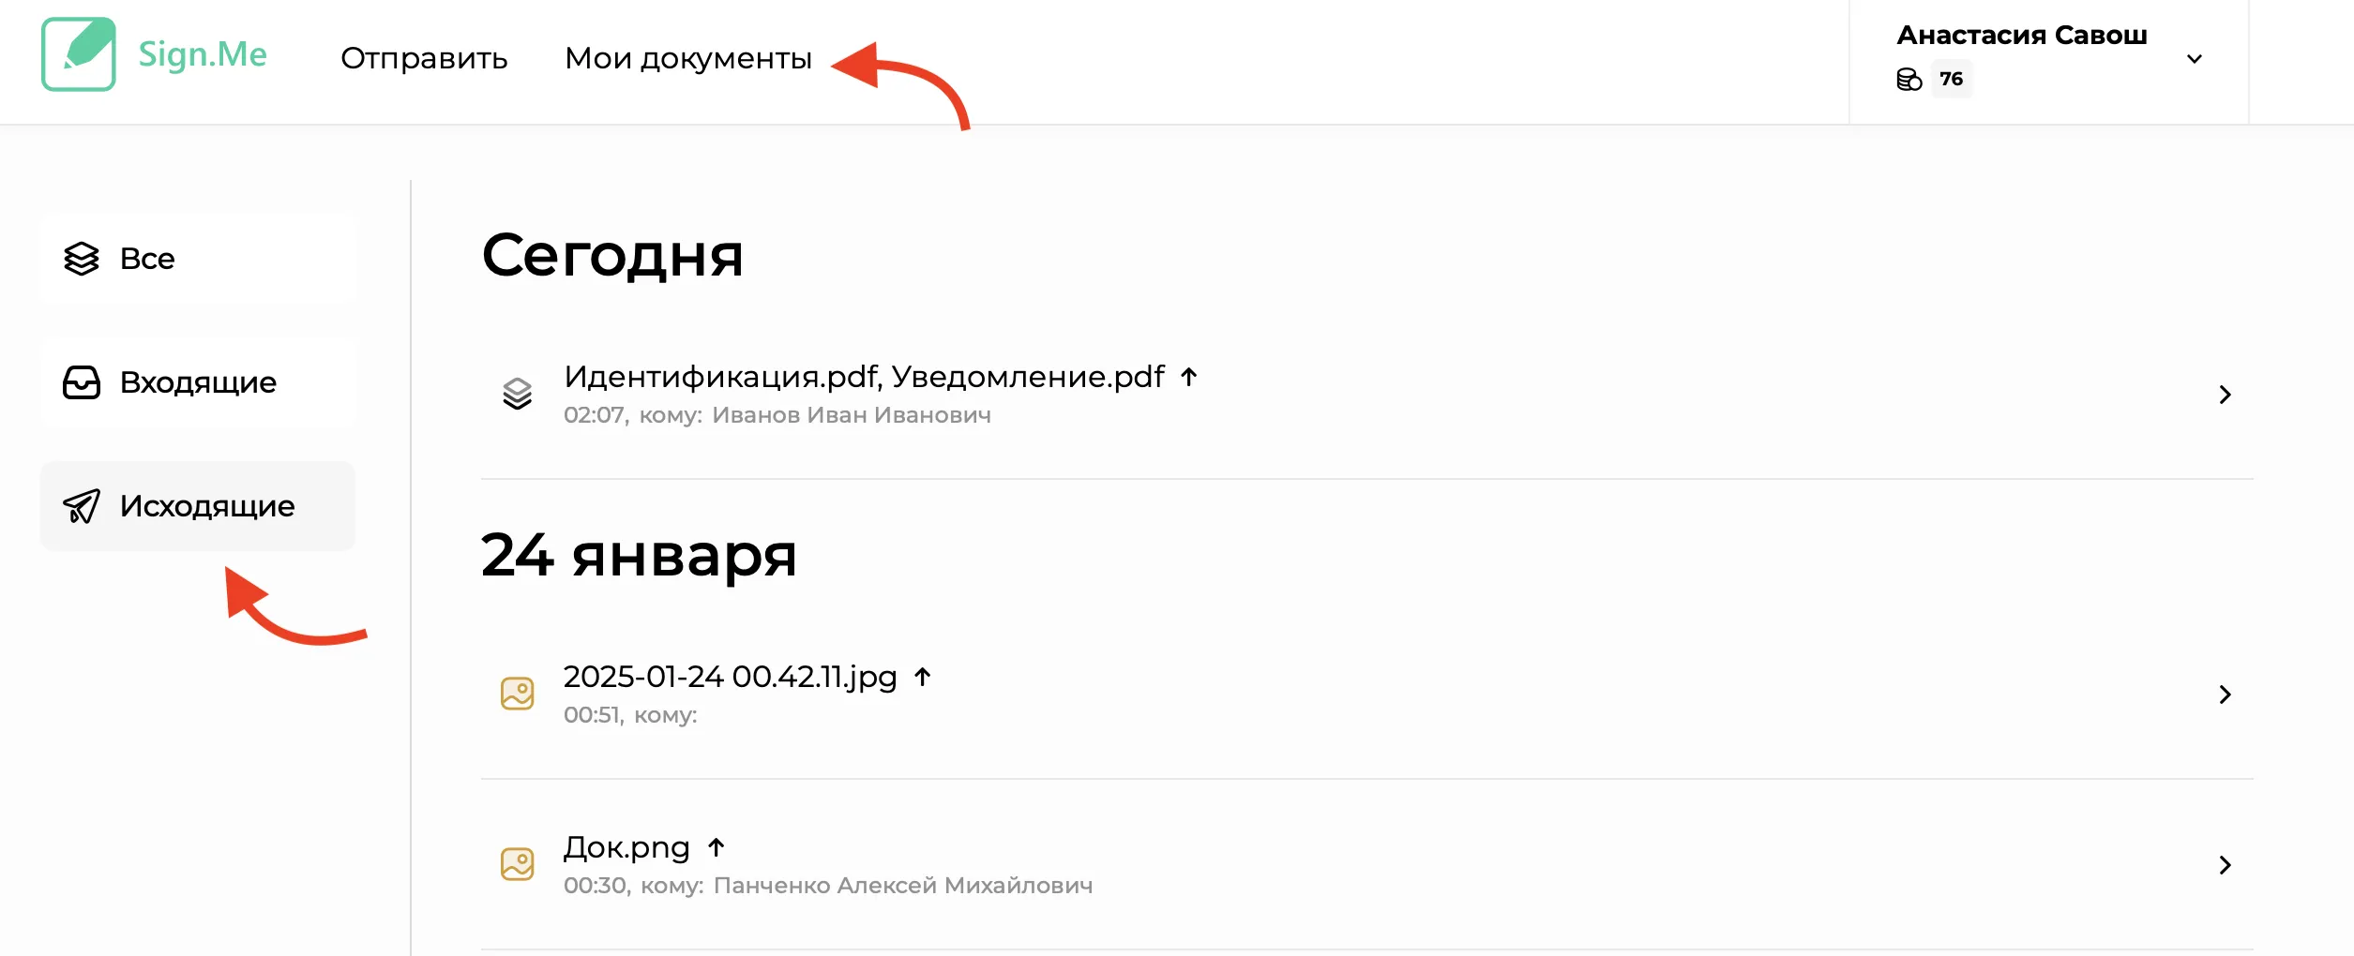Click the upload arrow after Уведомление.pdf
The width and height of the screenshot is (2354, 956).
pyautogui.click(x=1189, y=377)
